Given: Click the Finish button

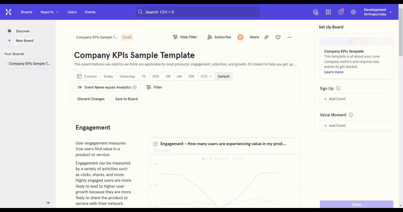Looking at the screenshot, I should point(356,205).
